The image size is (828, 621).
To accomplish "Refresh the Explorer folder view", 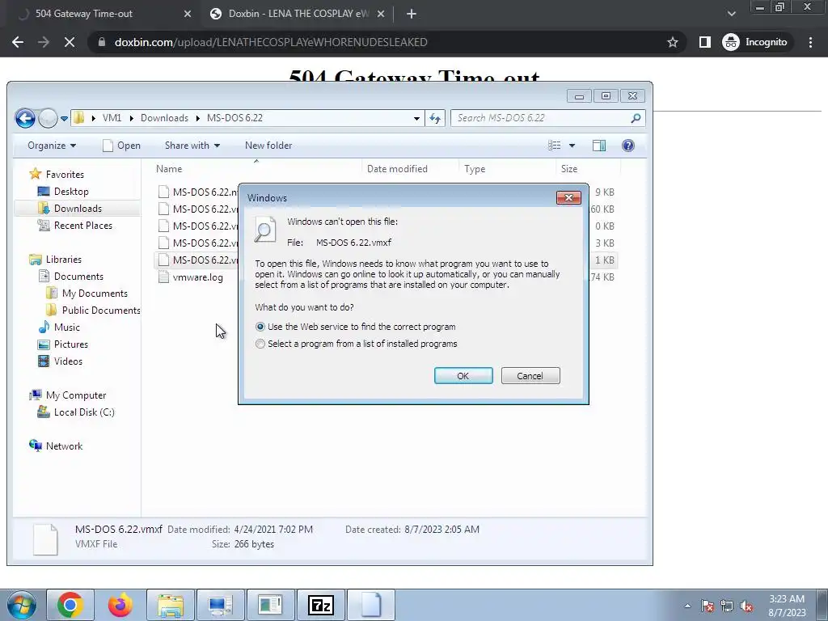I will click(x=434, y=118).
